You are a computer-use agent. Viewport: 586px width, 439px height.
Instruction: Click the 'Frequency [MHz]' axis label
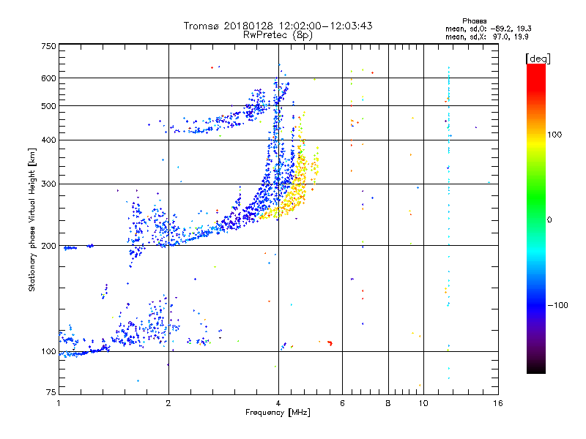point(278,413)
